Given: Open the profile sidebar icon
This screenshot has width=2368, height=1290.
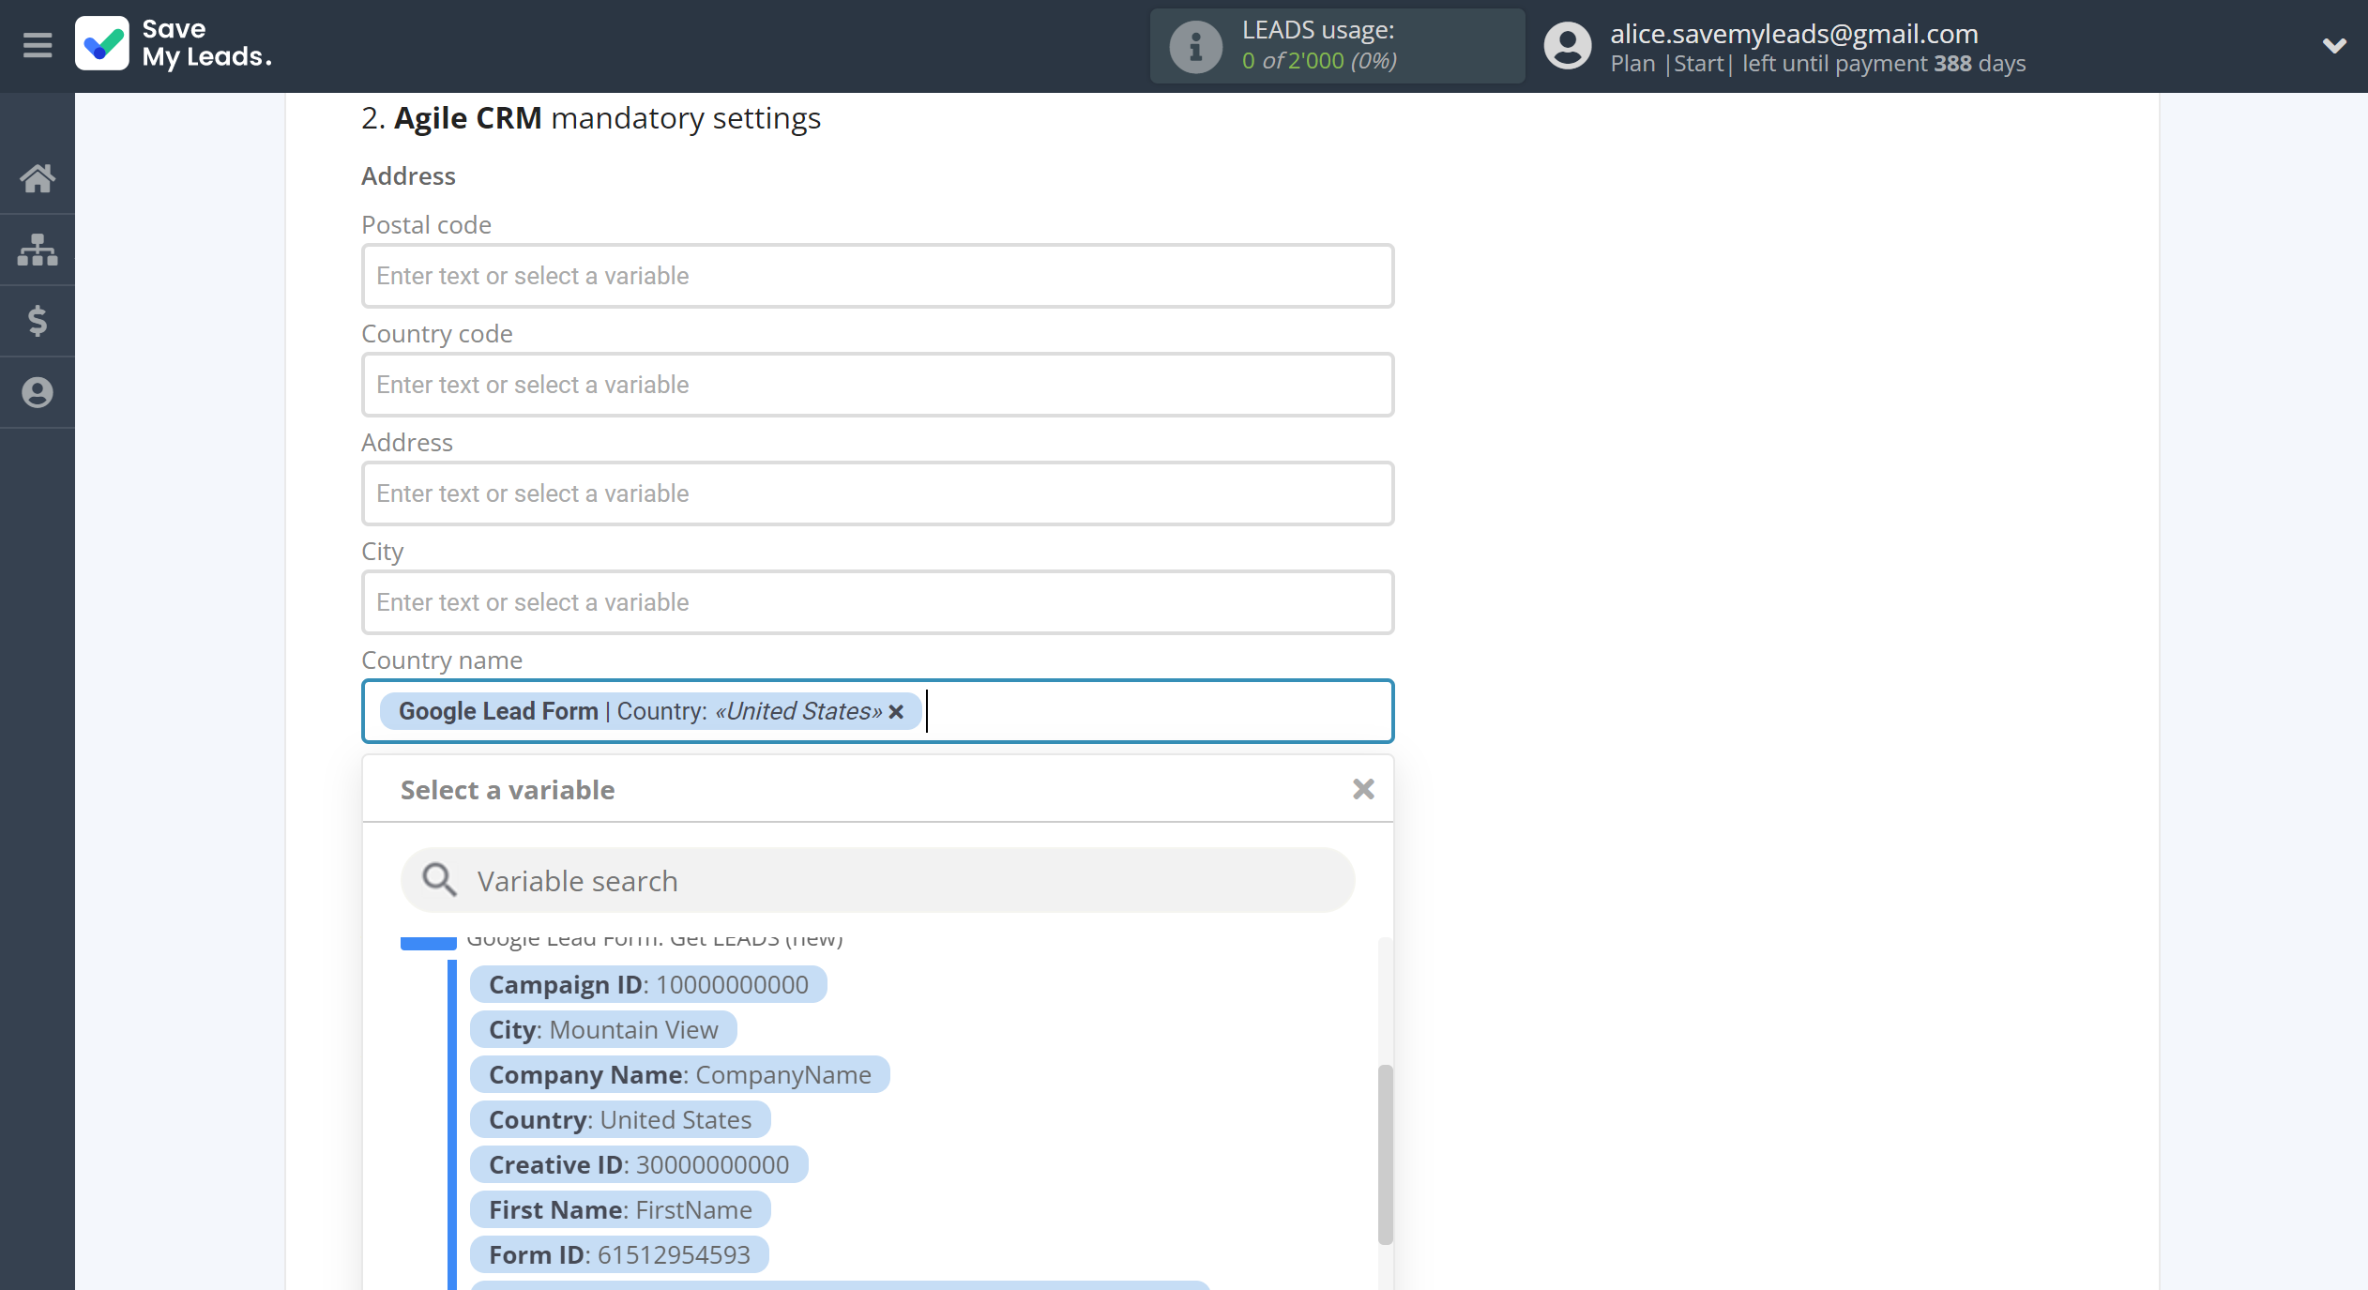Looking at the screenshot, I should tap(38, 392).
